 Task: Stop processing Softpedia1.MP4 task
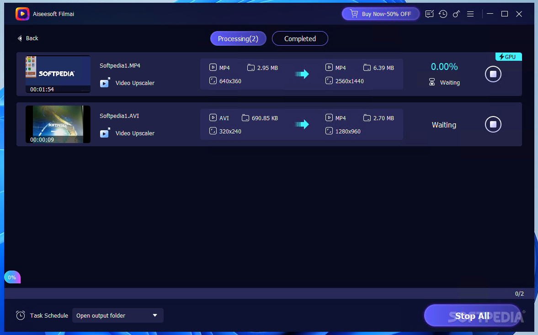click(493, 74)
